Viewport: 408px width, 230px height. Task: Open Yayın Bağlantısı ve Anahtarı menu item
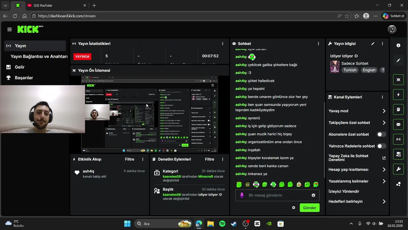pos(39,57)
